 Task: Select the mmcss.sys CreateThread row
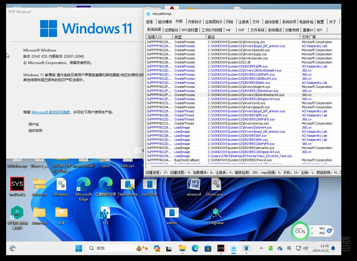(244, 123)
